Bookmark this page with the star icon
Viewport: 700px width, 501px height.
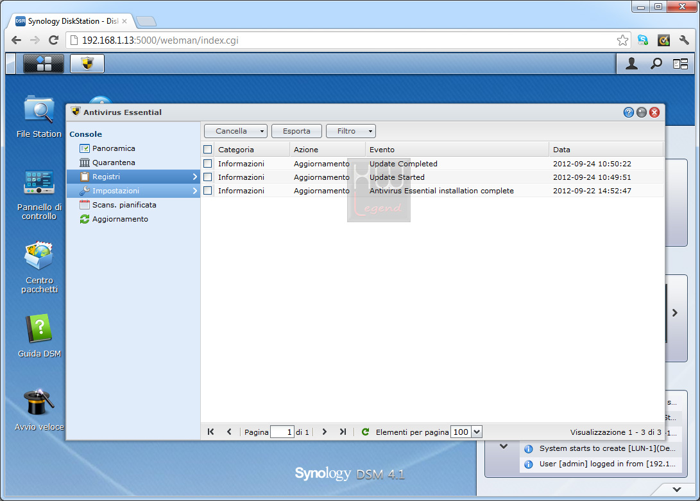click(622, 40)
